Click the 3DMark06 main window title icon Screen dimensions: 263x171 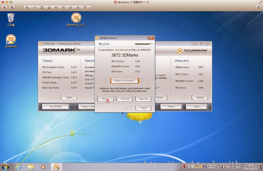click(40, 44)
